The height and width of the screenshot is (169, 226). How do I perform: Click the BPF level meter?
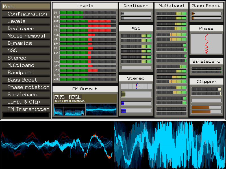88,44
